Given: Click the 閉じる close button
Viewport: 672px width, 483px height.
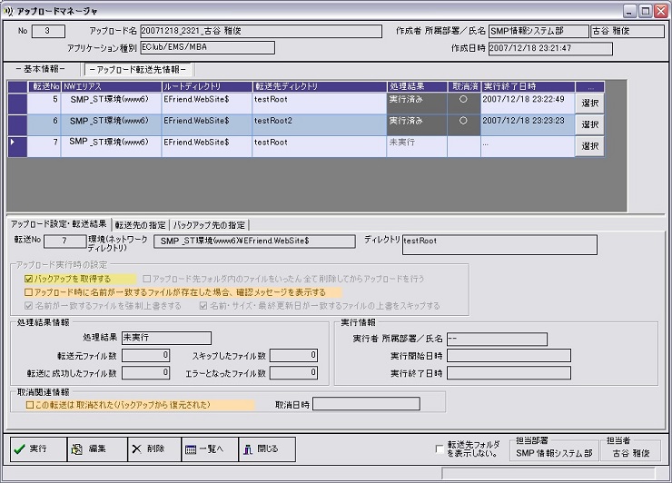Looking at the screenshot, I should click(x=267, y=449).
